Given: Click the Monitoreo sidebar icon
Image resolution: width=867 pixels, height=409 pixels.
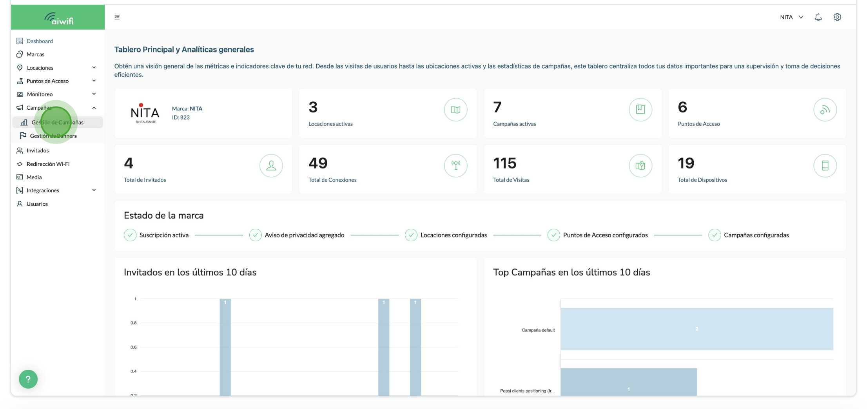Looking at the screenshot, I should click(20, 94).
